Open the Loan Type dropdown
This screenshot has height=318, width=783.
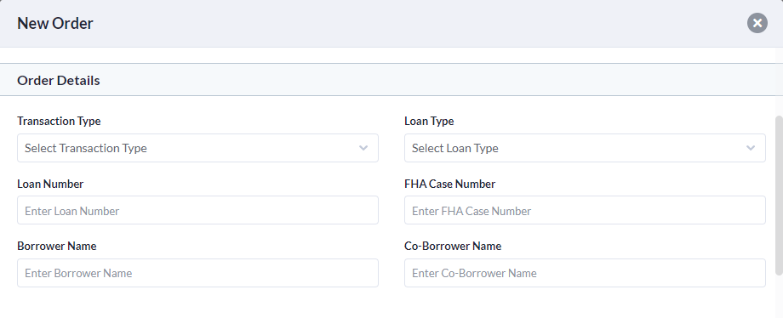585,148
